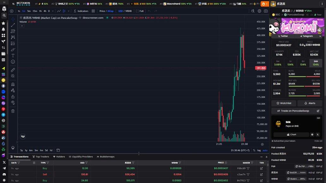Click the ruler measure tool

click(x=13, y=70)
